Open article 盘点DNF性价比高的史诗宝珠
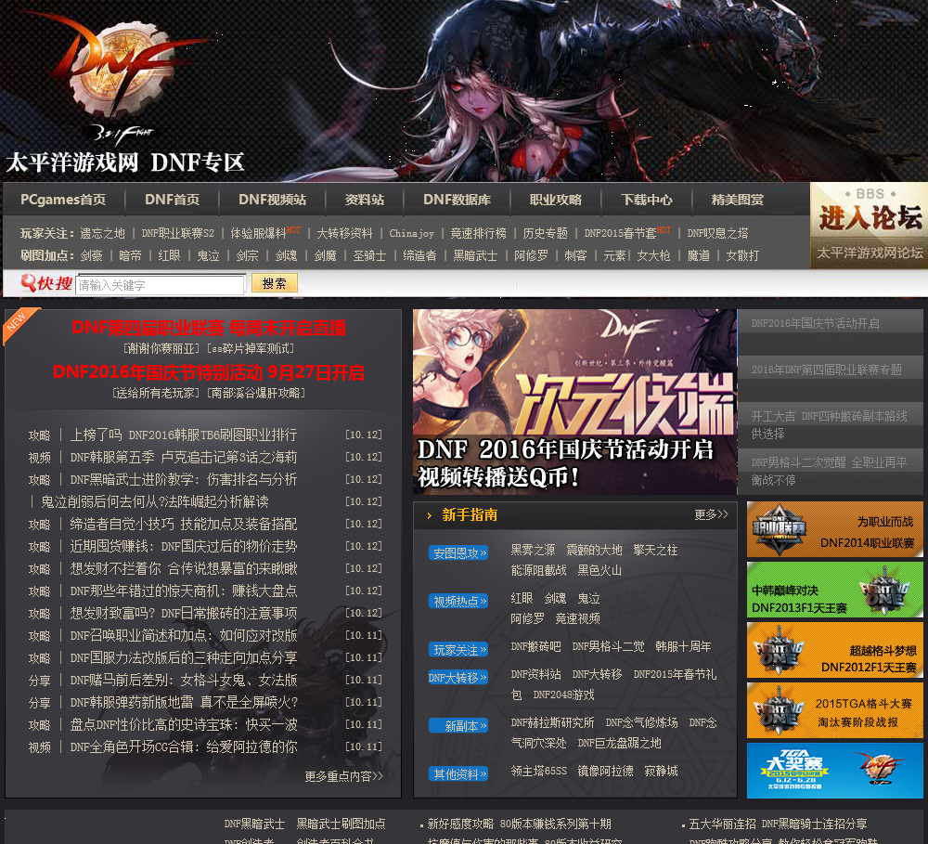The width and height of the screenshot is (928, 844). pos(184,724)
